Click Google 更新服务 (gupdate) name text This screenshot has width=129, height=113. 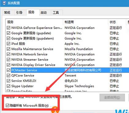pos(31,33)
